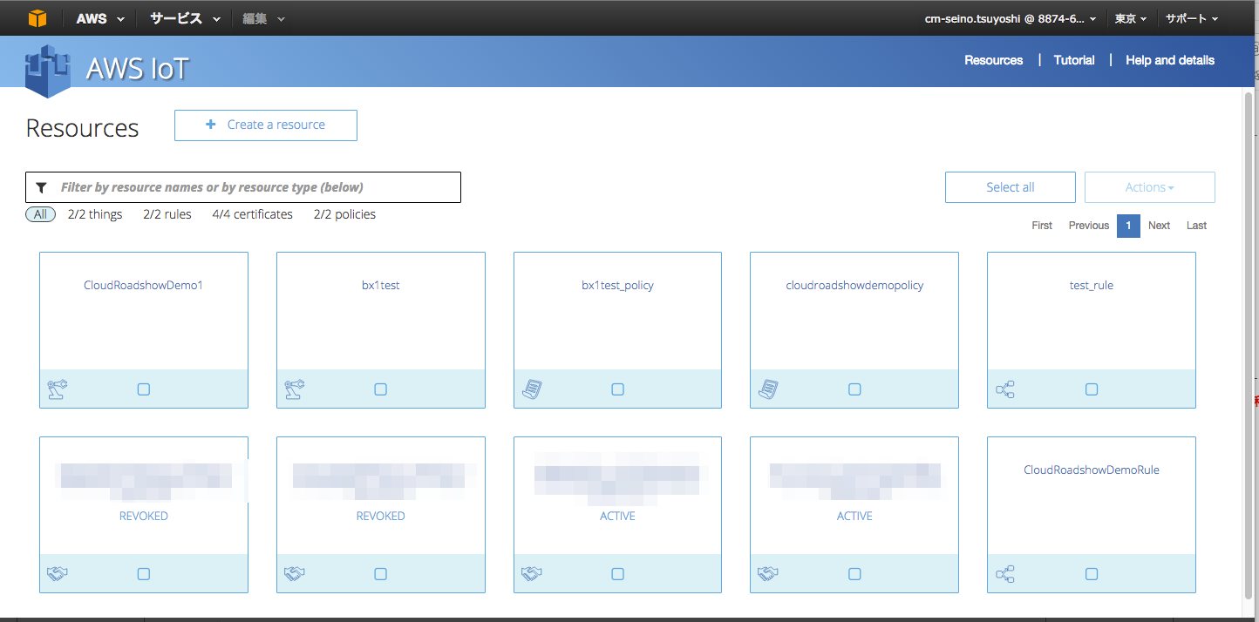Click the AWS orange cube logo
1259x622 pixels.
pyautogui.click(x=37, y=17)
